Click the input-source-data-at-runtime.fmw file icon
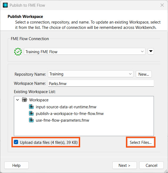This screenshot has width=168, height=173. tap(32, 107)
